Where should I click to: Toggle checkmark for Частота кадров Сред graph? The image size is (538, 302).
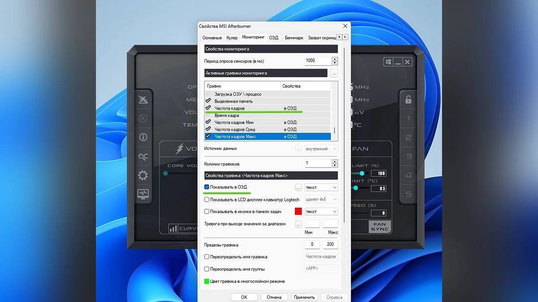(x=208, y=129)
